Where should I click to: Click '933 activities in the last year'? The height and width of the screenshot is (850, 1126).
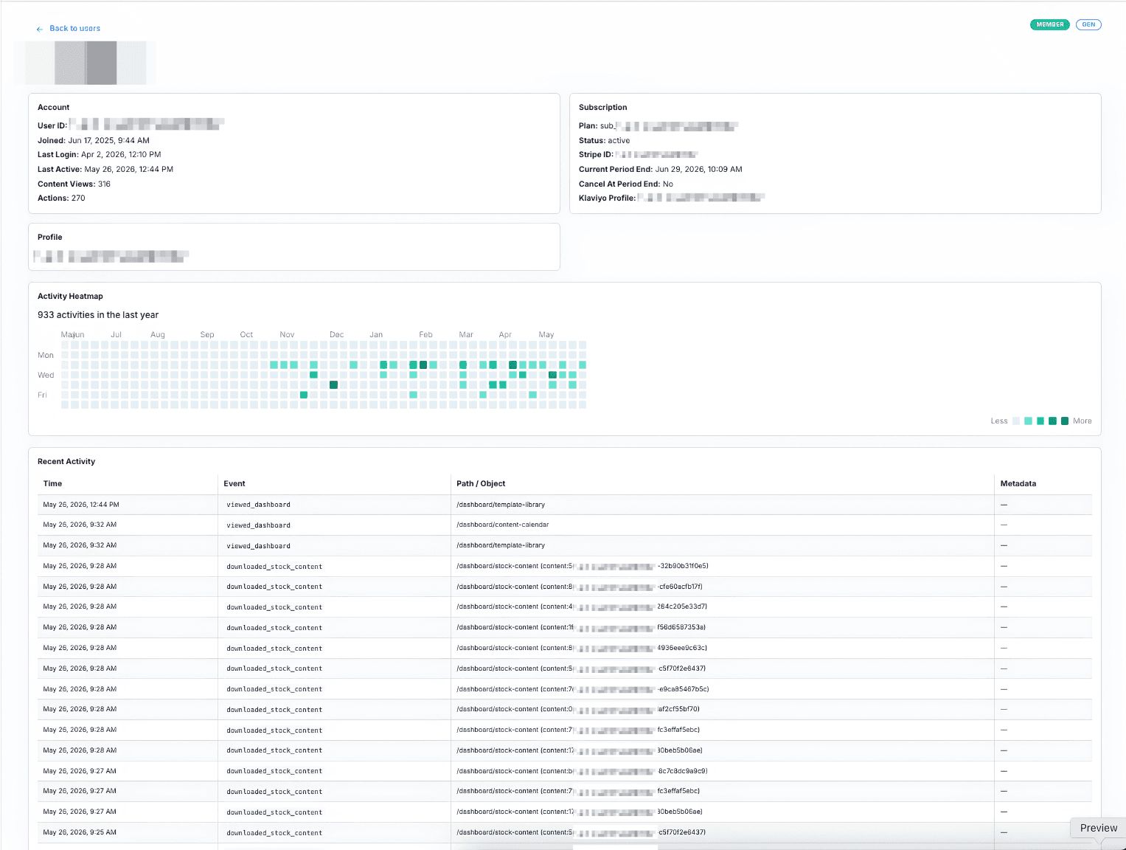(x=98, y=315)
